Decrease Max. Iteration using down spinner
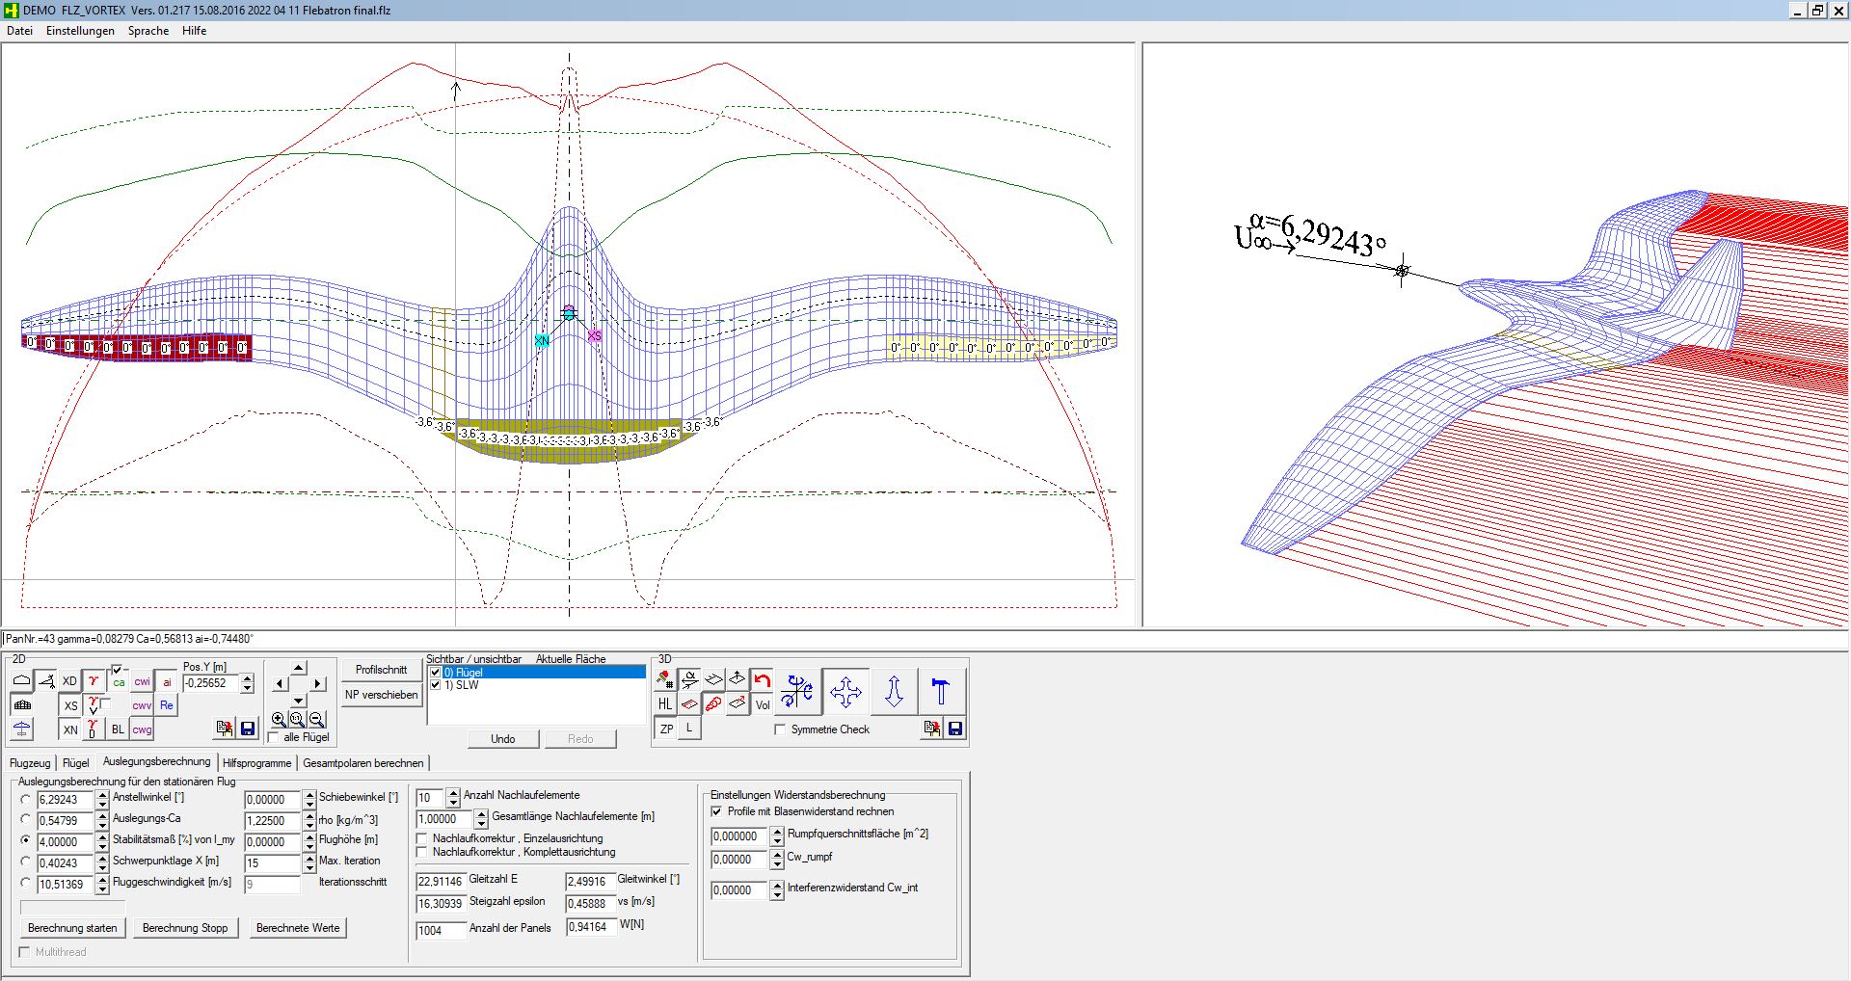Screen dimensions: 1851x981 click(309, 867)
